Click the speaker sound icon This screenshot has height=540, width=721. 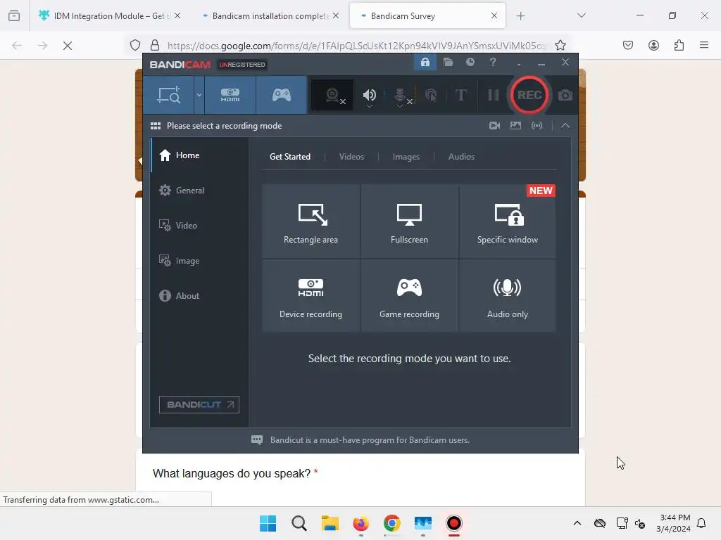click(369, 95)
